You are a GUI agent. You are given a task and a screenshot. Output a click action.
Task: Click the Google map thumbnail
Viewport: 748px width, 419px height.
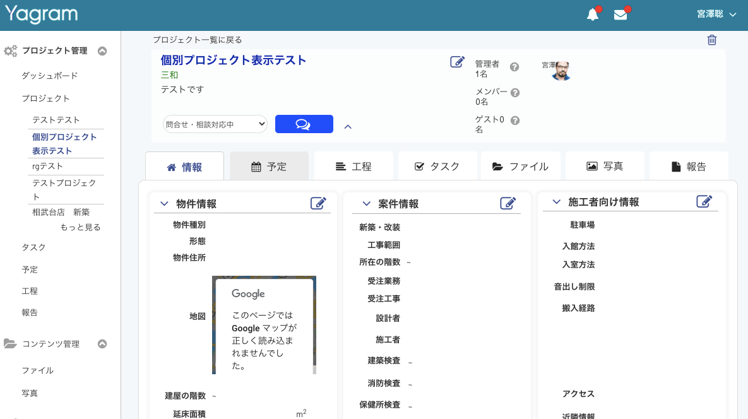point(264,324)
